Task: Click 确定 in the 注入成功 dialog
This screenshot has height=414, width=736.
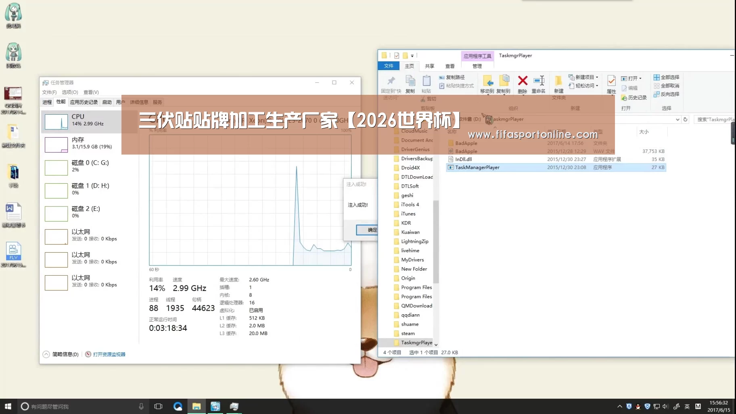Action: click(x=367, y=230)
